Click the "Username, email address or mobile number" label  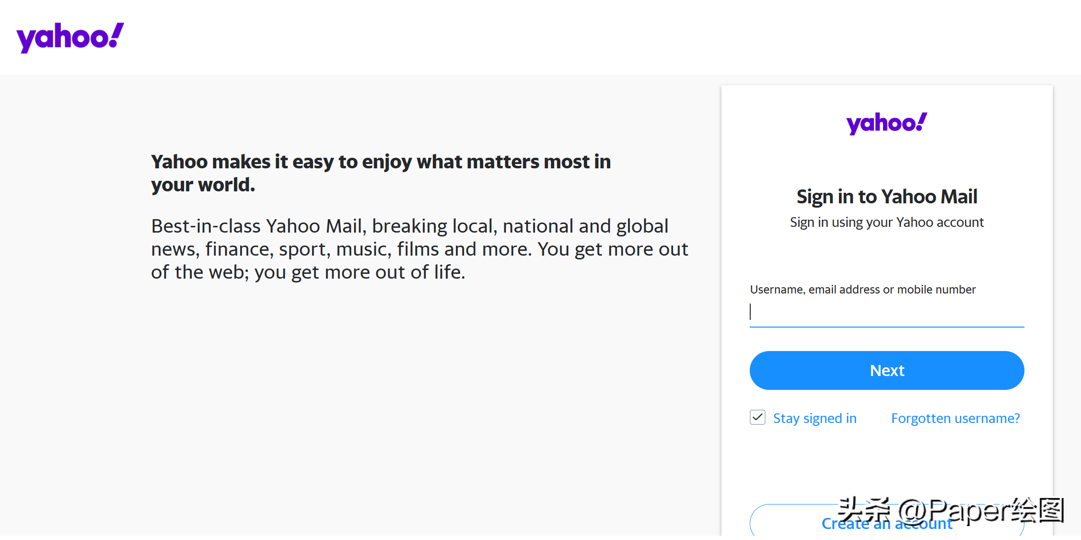[x=862, y=290]
